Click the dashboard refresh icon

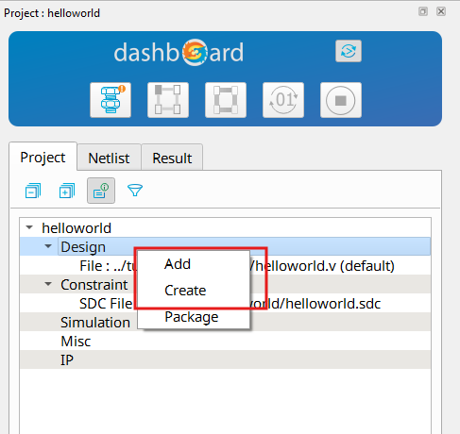(x=349, y=51)
